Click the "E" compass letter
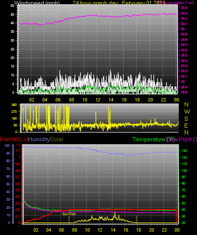The image size is (197, 235). (186, 126)
